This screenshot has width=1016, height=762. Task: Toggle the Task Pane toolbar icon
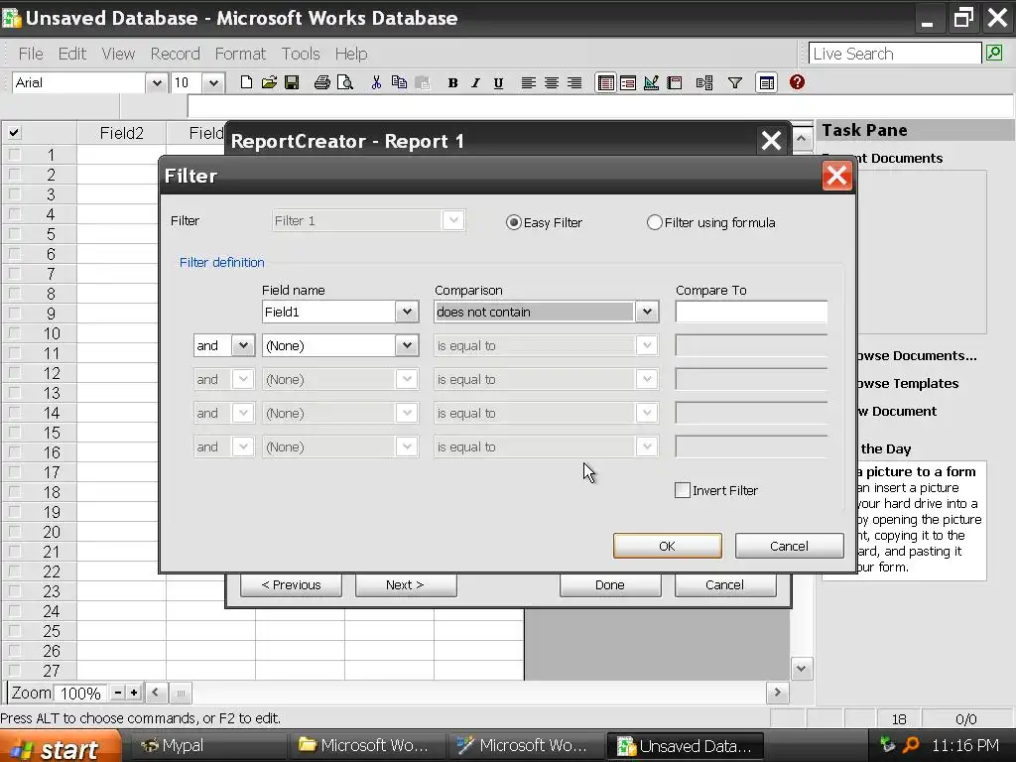pos(766,83)
